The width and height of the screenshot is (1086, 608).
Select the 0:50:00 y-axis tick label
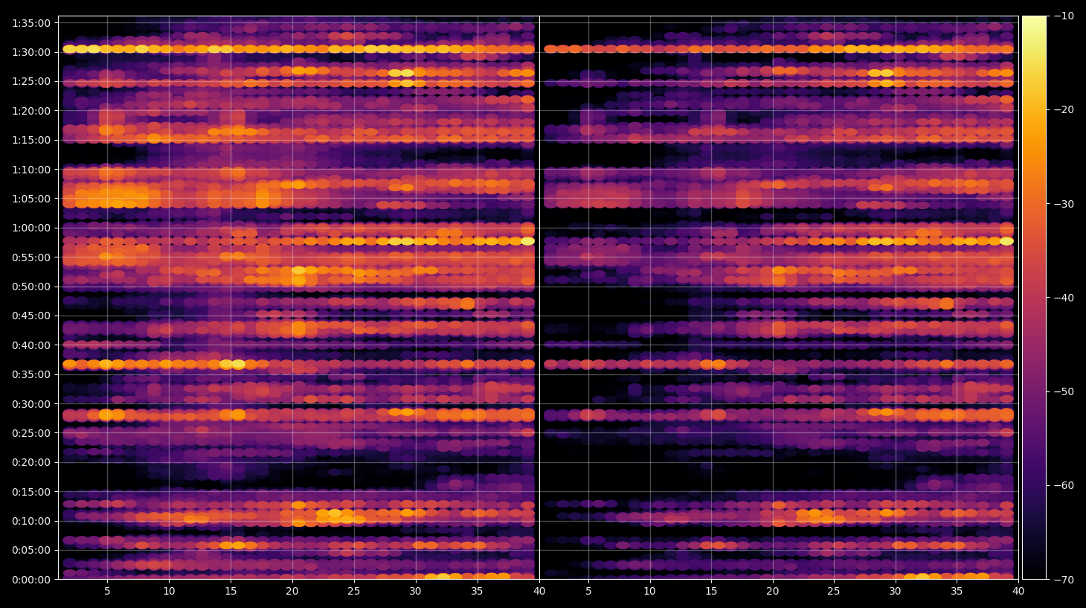tap(31, 287)
